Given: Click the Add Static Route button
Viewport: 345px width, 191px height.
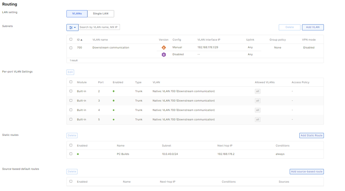Looking at the screenshot, I should click(x=311, y=135).
